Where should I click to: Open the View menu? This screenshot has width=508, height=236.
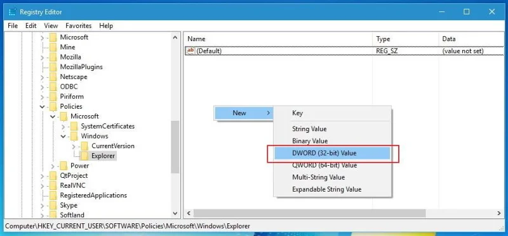(x=51, y=25)
